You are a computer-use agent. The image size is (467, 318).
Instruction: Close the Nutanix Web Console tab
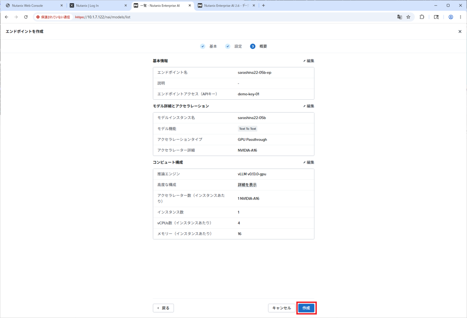tap(61, 5)
